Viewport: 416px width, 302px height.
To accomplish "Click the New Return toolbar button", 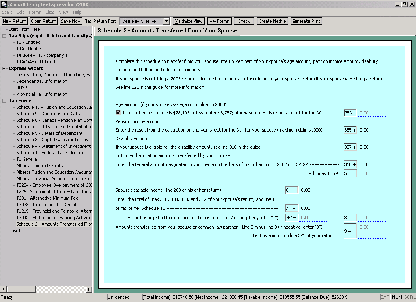I will click(x=15, y=21).
